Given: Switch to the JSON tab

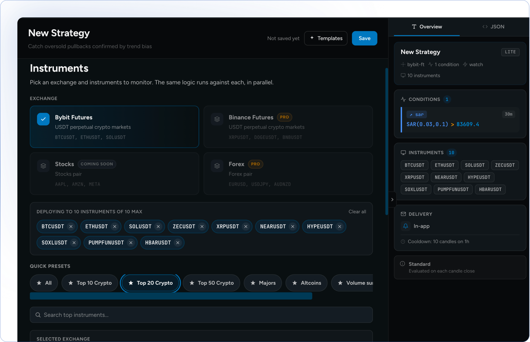Looking at the screenshot, I should [x=493, y=27].
